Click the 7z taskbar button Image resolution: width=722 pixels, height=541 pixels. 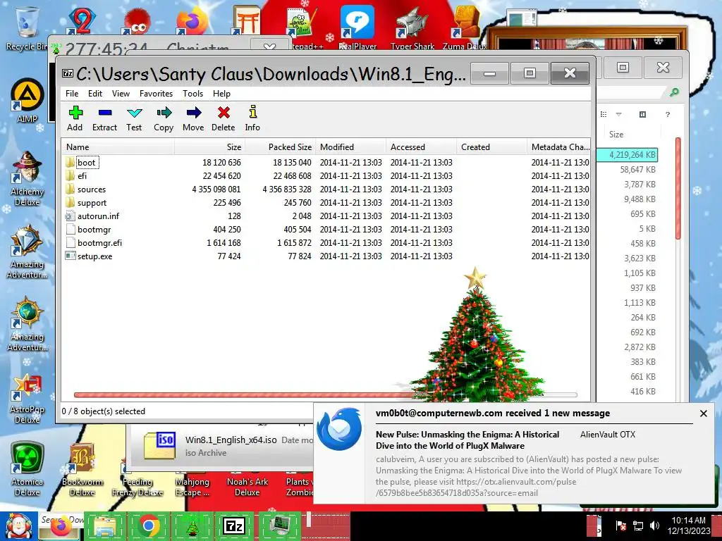pyautogui.click(x=233, y=526)
